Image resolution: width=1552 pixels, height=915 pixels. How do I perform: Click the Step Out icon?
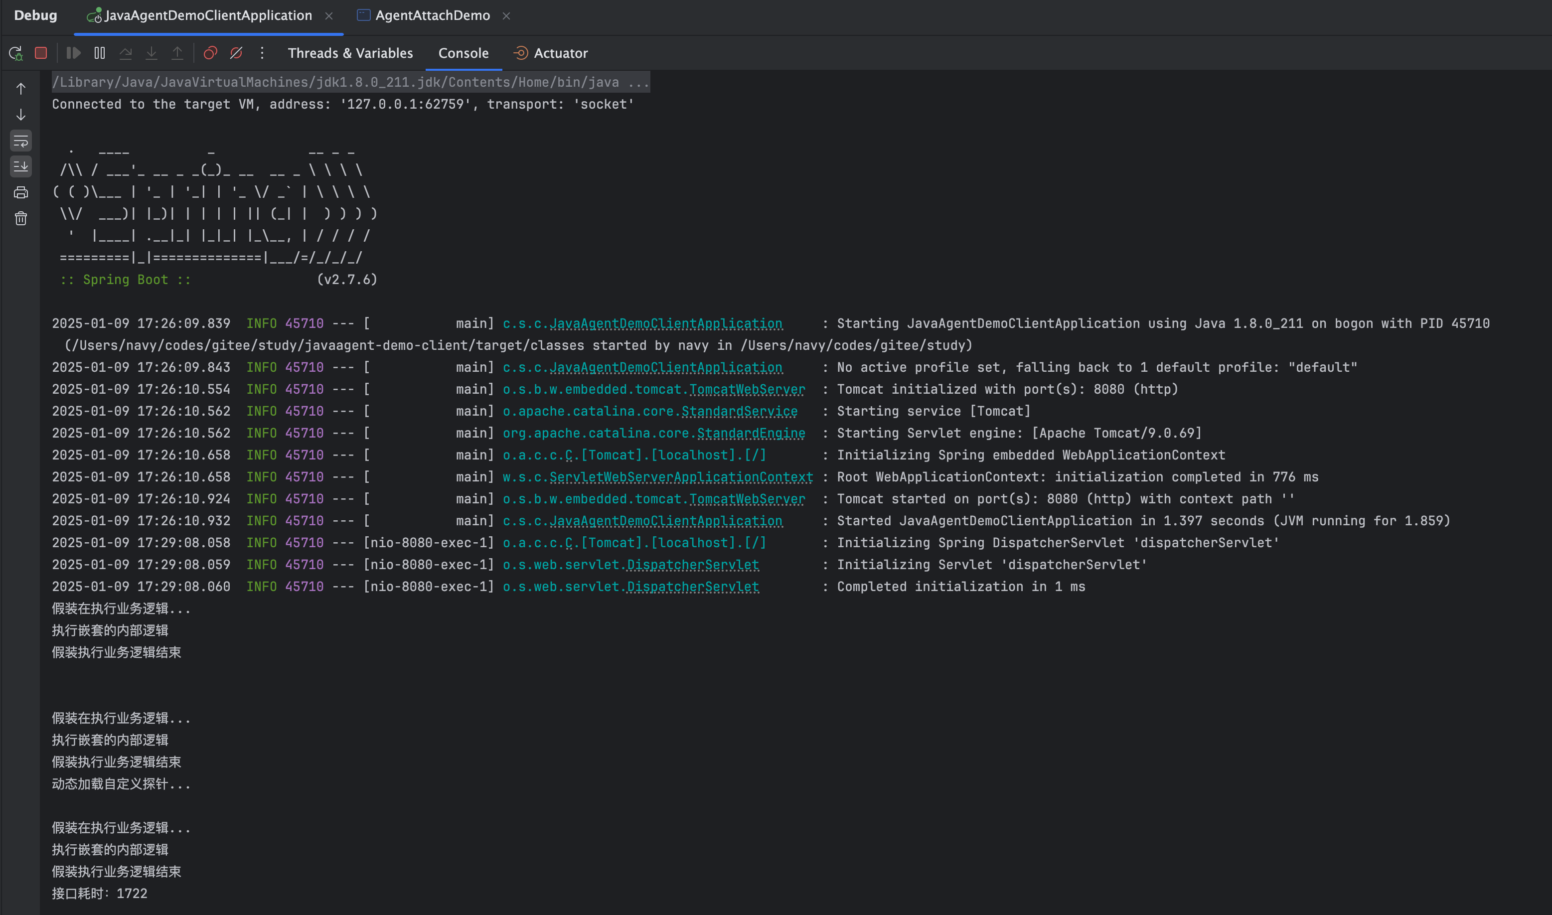click(x=177, y=53)
